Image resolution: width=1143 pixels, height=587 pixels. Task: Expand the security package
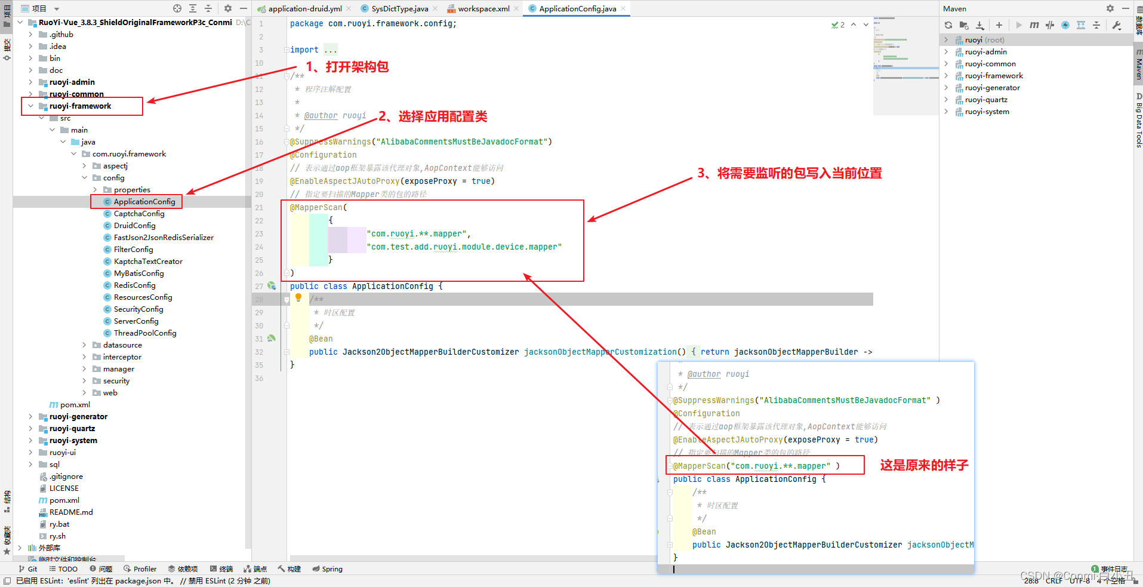point(84,381)
